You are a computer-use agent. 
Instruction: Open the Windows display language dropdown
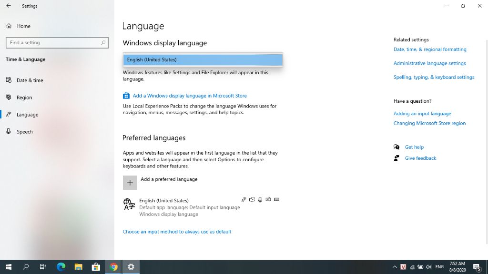(203, 59)
